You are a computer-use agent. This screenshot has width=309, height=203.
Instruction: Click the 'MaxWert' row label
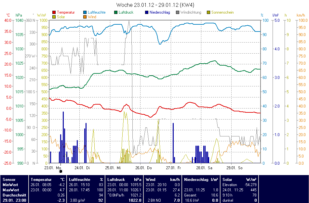coord(11,190)
